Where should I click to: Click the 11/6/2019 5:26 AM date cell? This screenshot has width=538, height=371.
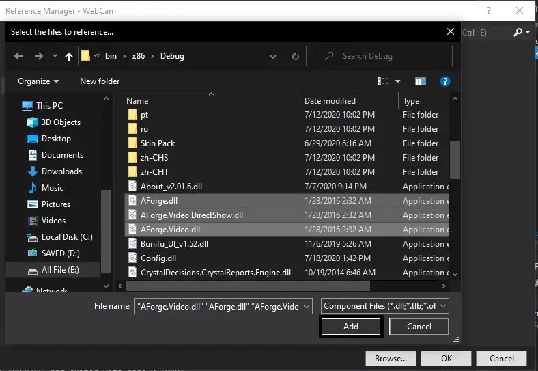[x=338, y=244]
